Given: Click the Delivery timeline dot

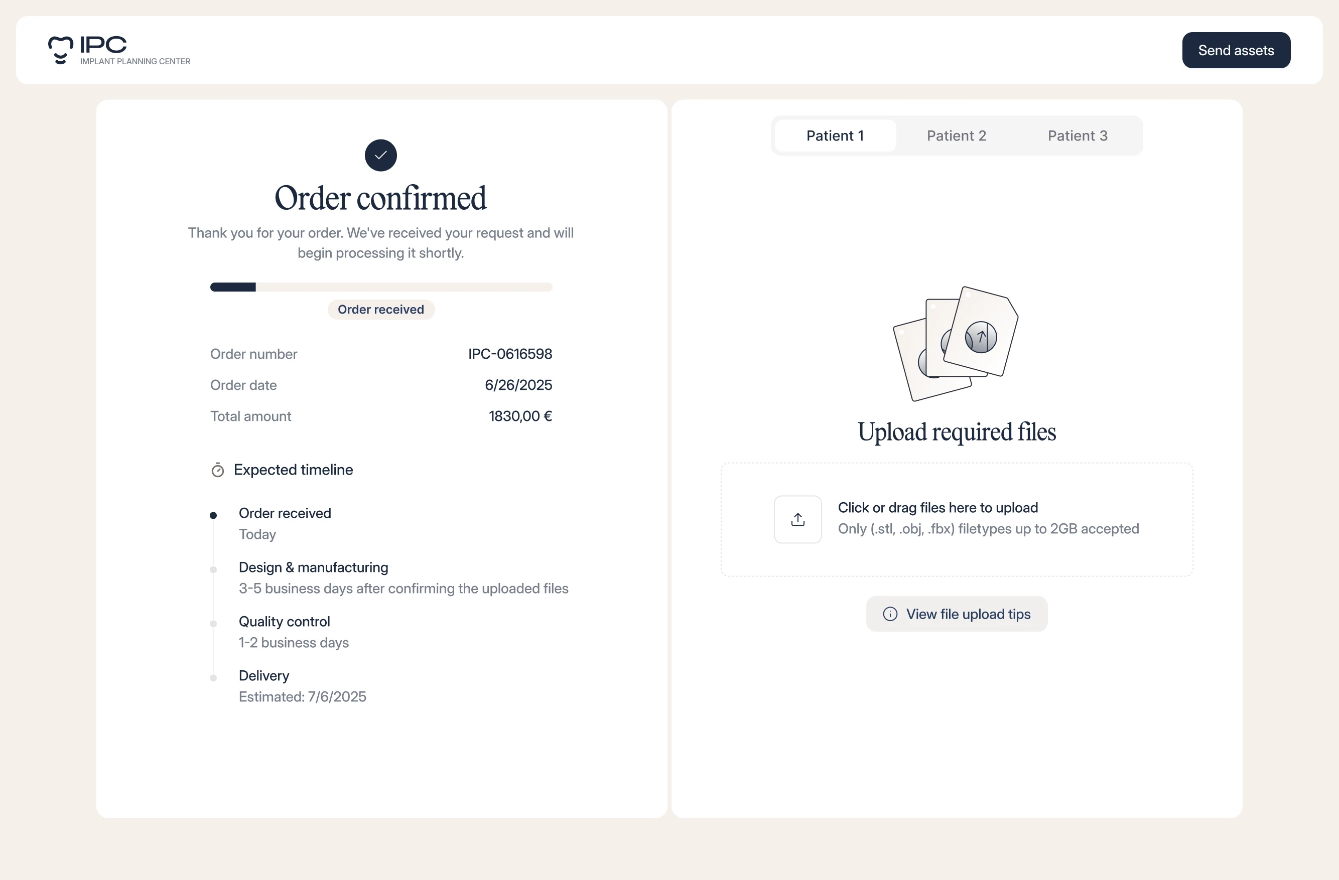Looking at the screenshot, I should [x=213, y=678].
